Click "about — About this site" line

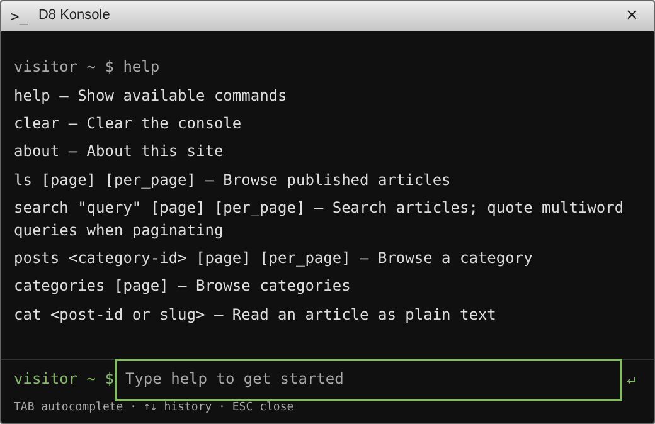(x=118, y=151)
